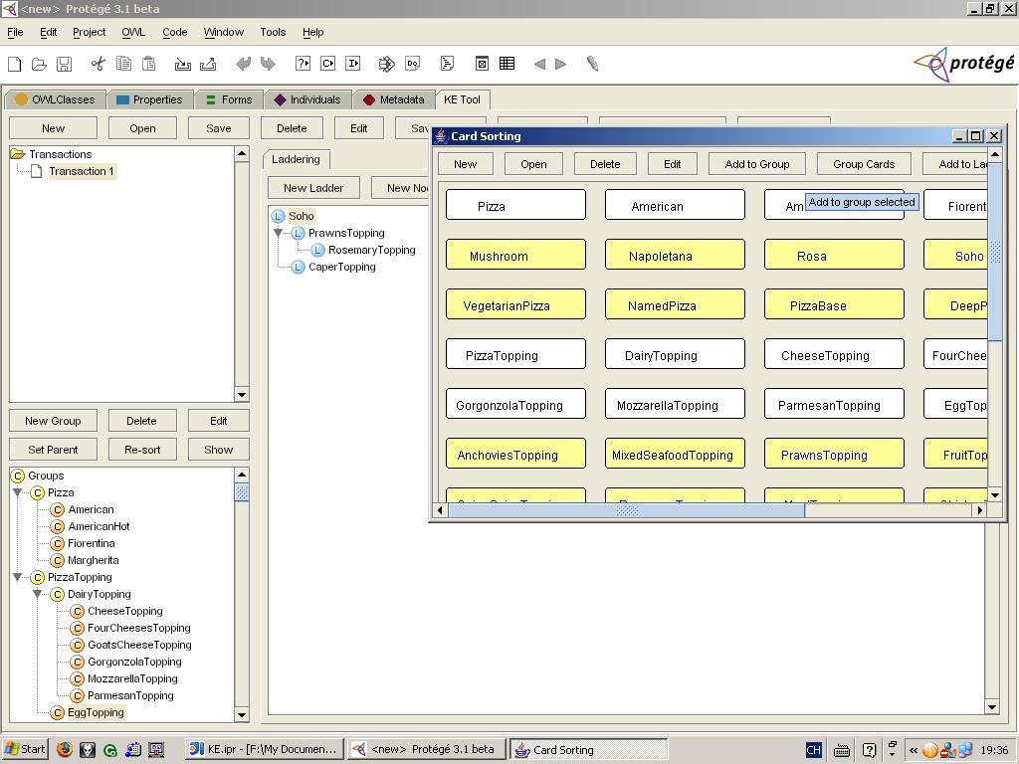The width and height of the screenshot is (1019, 764).
Task: Collapse the PrawnsTopping ladder node
Action: [279, 233]
